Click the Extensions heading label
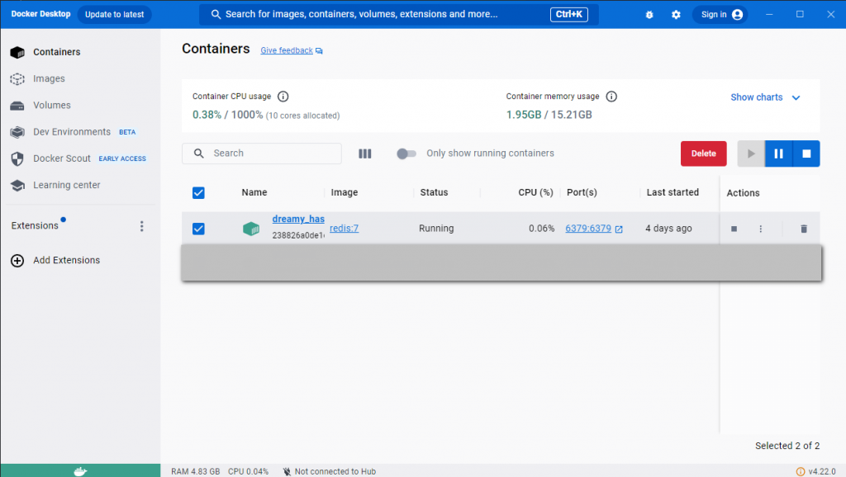 [x=35, y=226]
